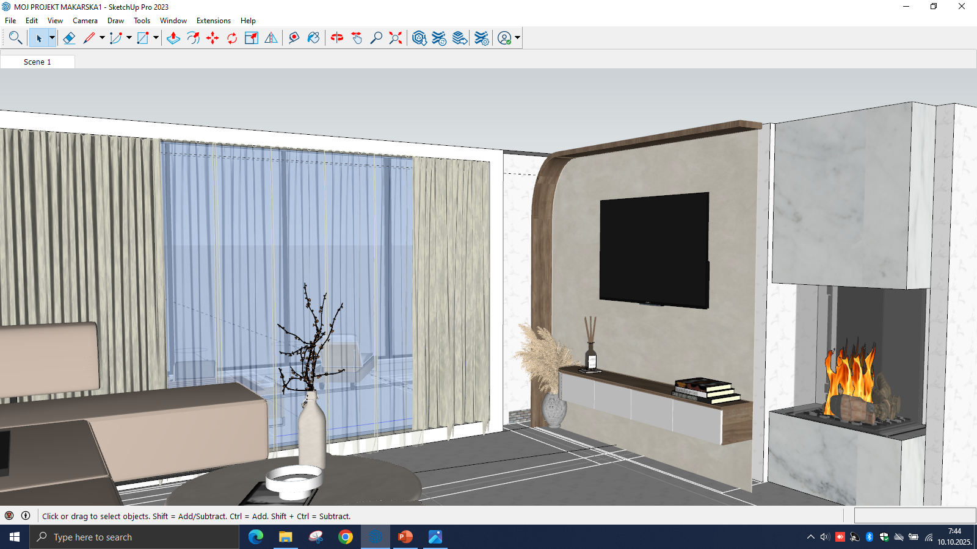Pick the Paint Bucket tool
Screen dimensions: 977x549
[313, 38]
